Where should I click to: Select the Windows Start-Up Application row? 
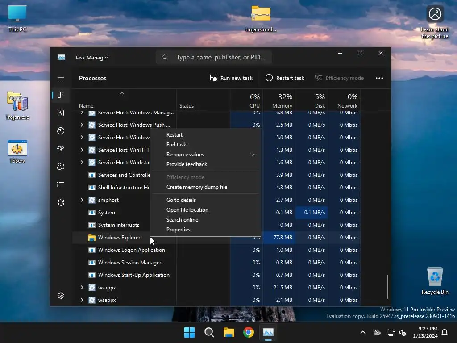click(216, 275)
